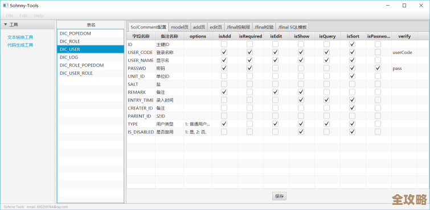Image resolution: width=430 pixels, height=210 pixels.
Task: Open the Edit menu
Action: pos(23,15)
